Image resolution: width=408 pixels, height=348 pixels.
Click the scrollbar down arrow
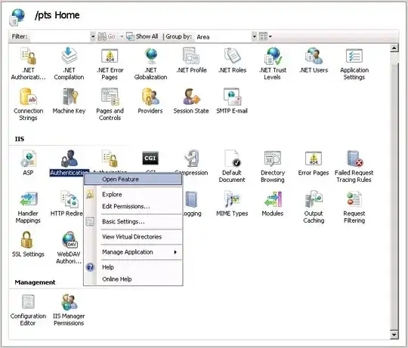tap(394, 334)
